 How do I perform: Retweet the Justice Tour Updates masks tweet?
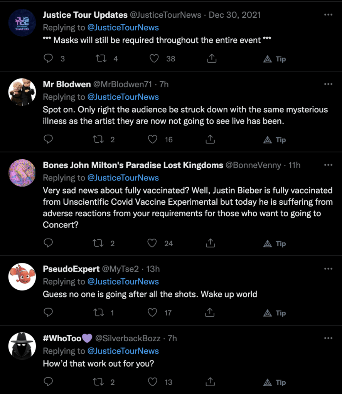coord(100,58)
